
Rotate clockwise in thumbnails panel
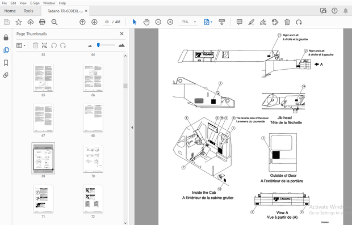[x=63, y=45]
